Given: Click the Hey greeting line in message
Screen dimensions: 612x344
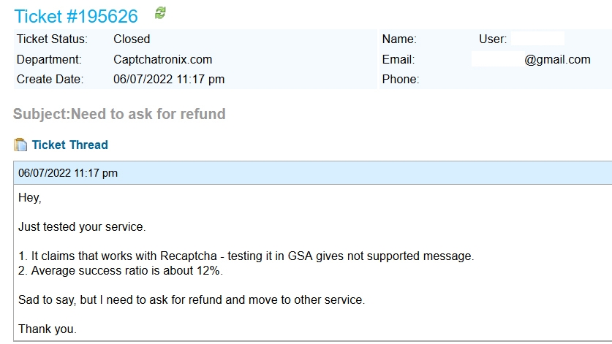Looking at the screenshot, I should pyautogui.click(x=30, y=198).
